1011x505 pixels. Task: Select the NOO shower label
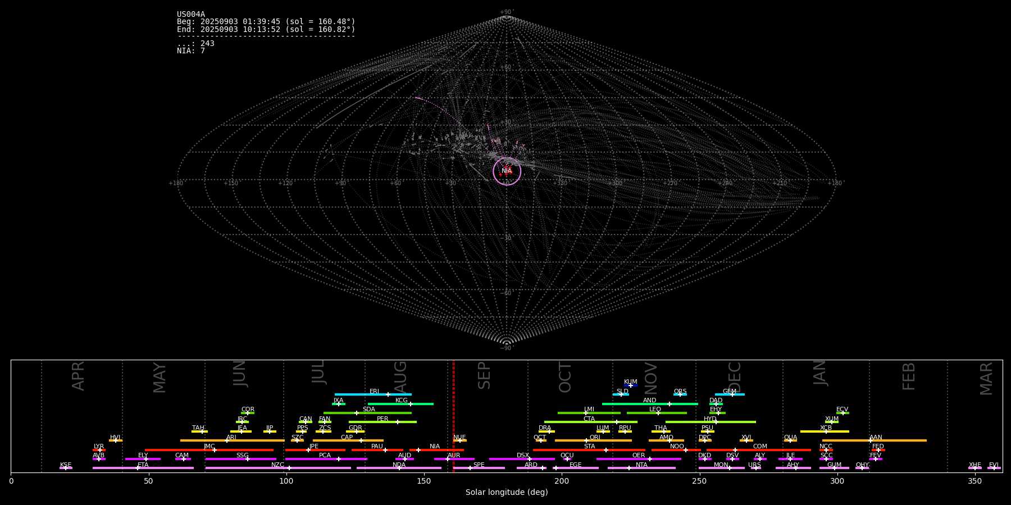tap(677, 447)
